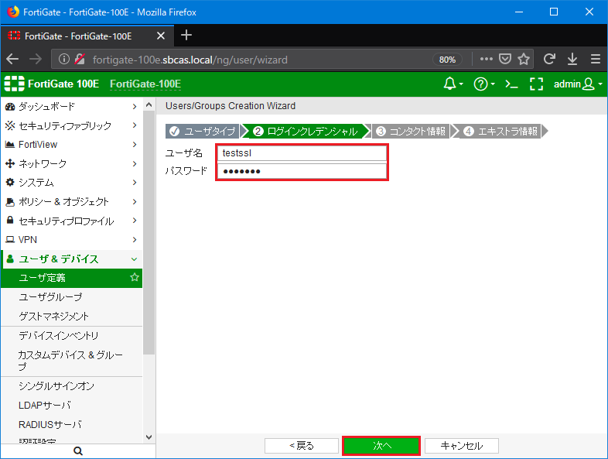
Task: Select step 2 ログインクレデンシャル
Action: pyautogui.click(x=306, y=131)
